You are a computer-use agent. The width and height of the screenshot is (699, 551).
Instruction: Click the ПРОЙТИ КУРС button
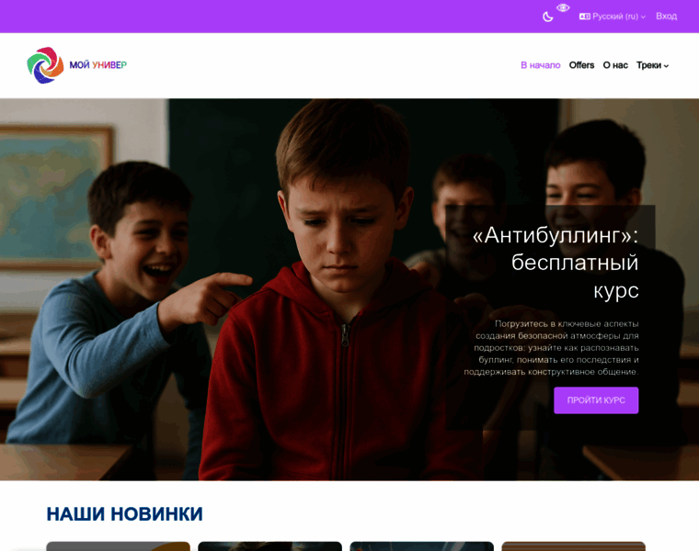[x=596, y=400]
